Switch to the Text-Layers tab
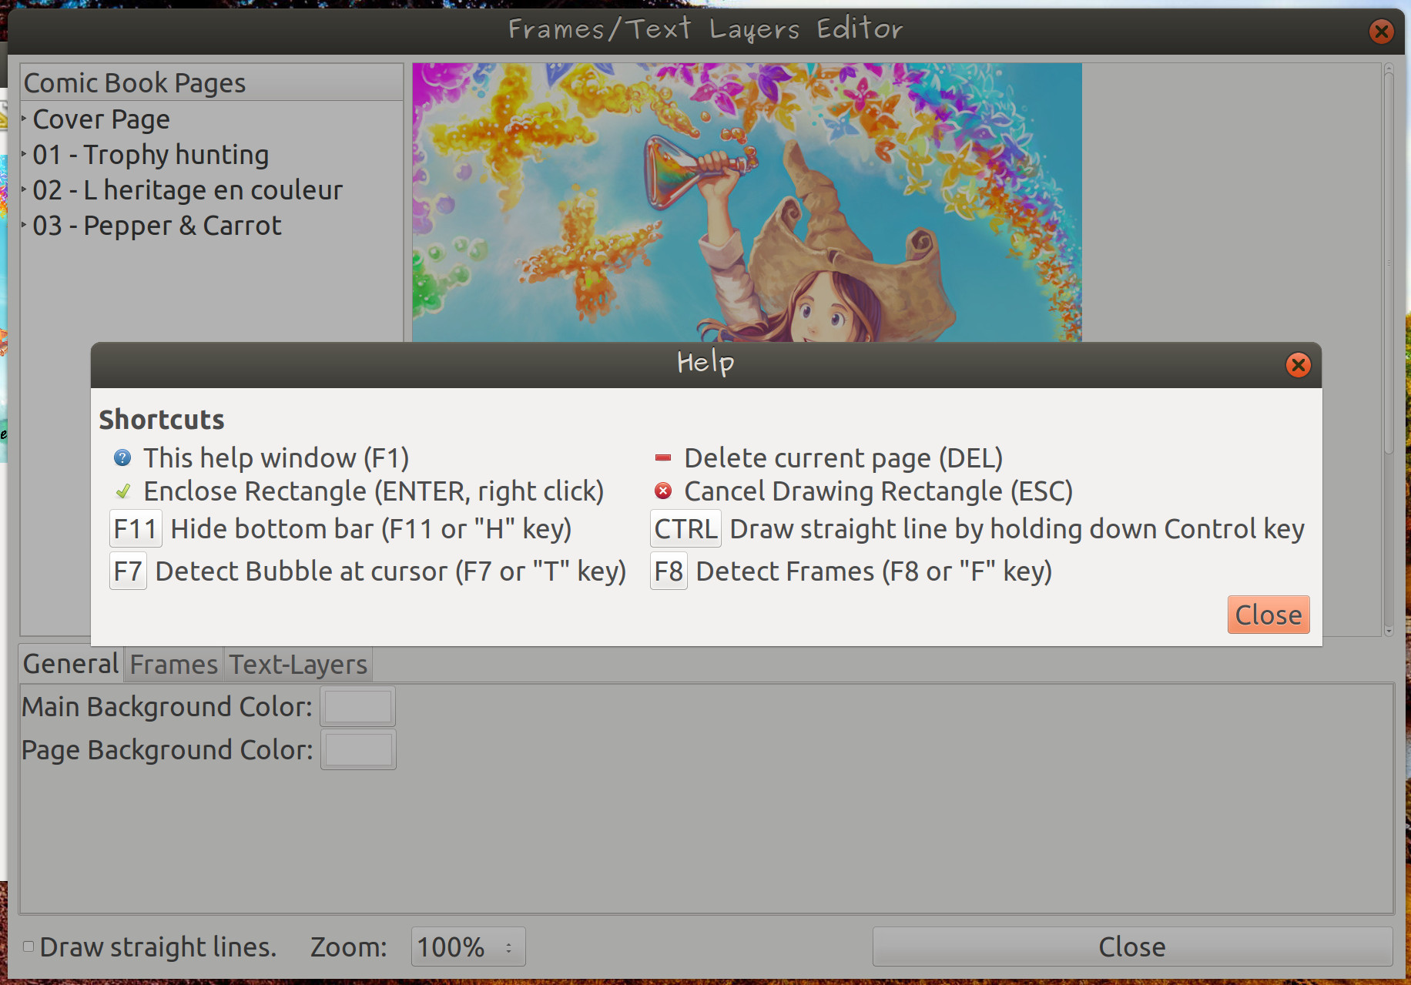The height and width of the screenshot is (985, 1411). (x=298, y=665)
